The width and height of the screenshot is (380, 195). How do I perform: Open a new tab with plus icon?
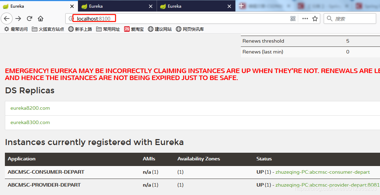coord(241,6)
